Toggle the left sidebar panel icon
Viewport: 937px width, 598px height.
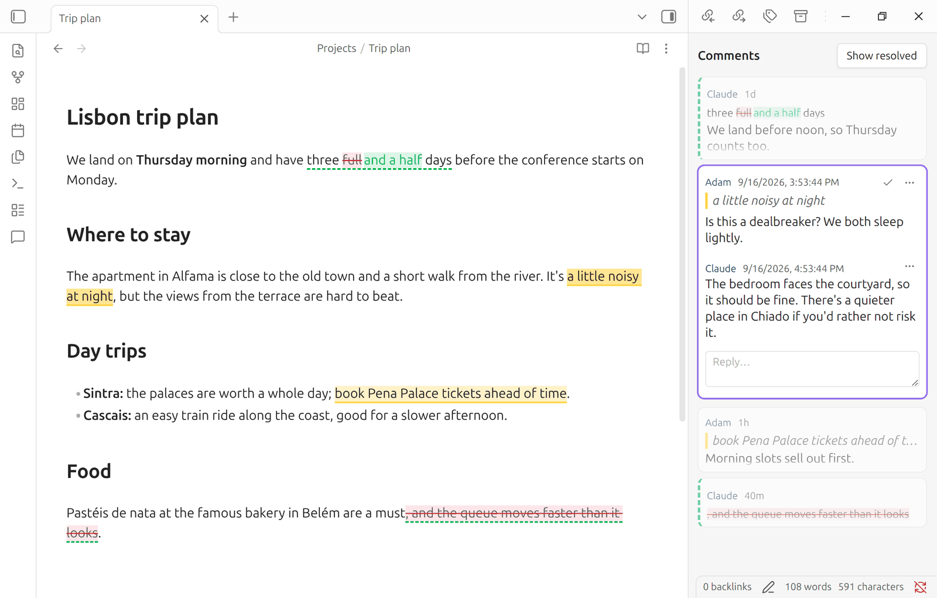click(18, 16)
